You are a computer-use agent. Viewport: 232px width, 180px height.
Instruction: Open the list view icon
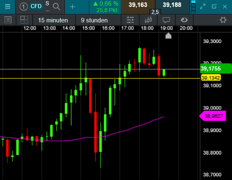[8, 20]
